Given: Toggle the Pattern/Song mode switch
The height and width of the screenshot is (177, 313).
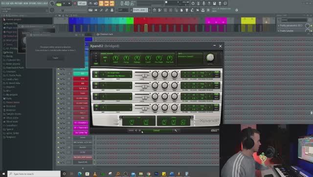Looking at the screenshot, I should click(x=59, y=3).
